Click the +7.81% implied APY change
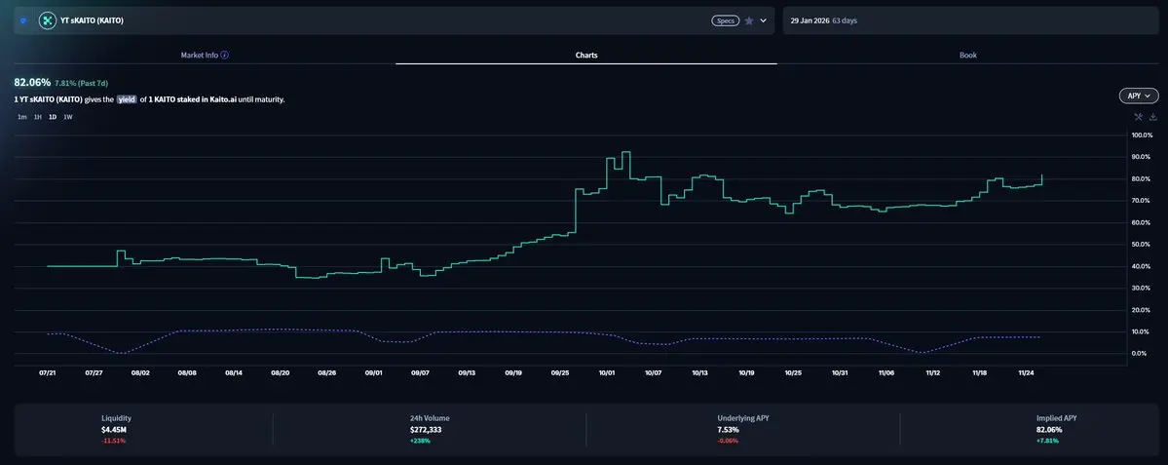 pos(1047,442)
